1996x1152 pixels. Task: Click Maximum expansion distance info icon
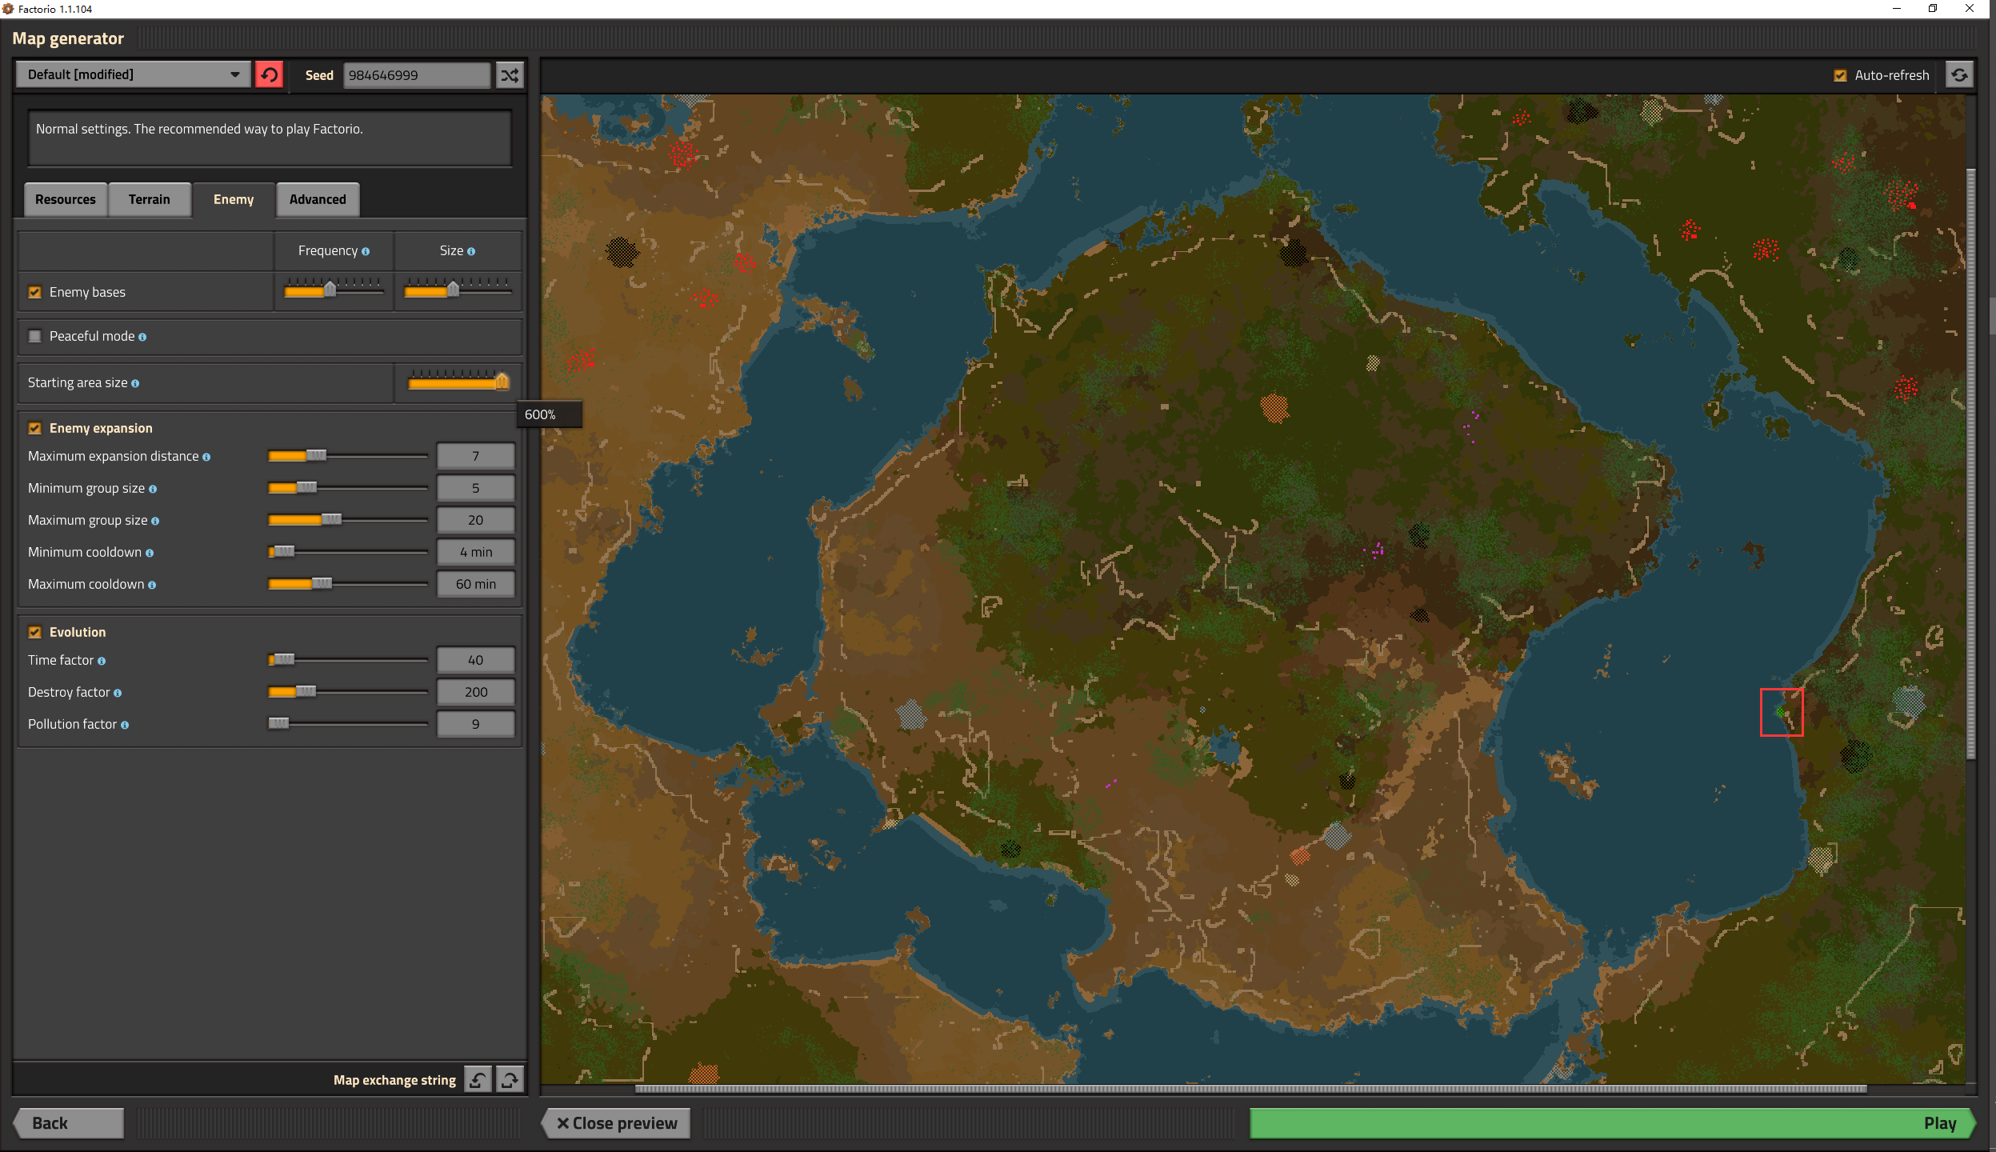pyautogui.click(x=206, y=457)
